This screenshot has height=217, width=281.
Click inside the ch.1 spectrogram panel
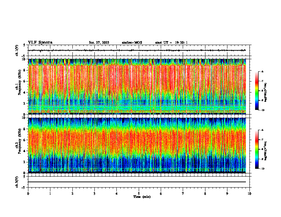pyautogui.click(x=137, y=87)
